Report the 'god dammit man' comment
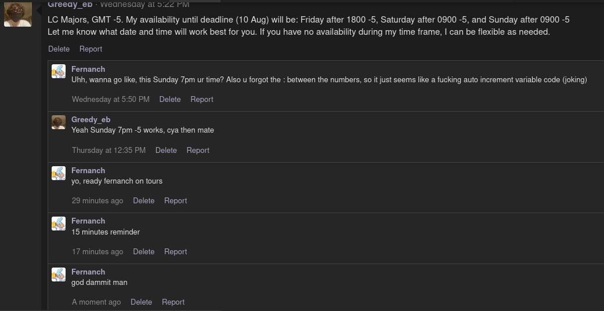Image resolution: width=604 pixels, height=311 pixels. (173, 302)
